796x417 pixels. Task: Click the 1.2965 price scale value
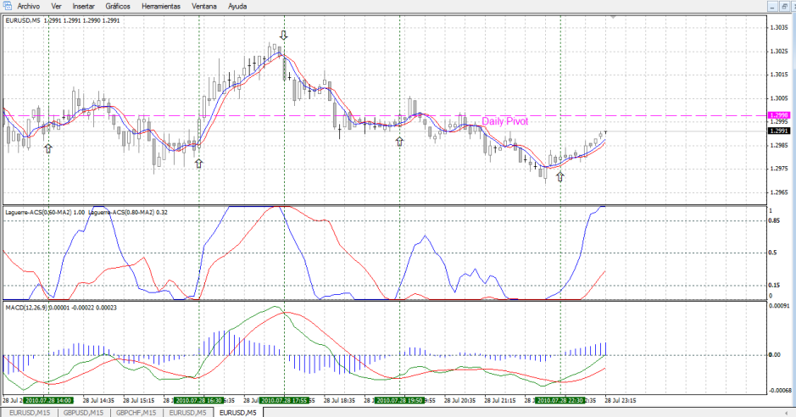779,192
